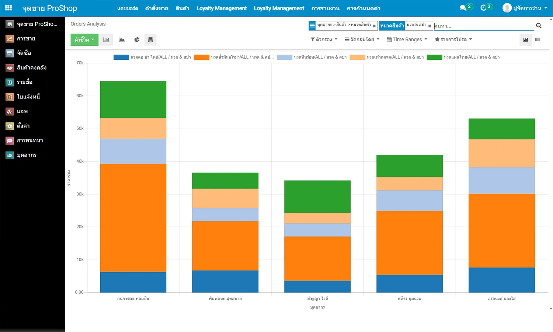Open the คำสั่งขาย top menu
Viewport: 553px width, 332px height.
[157, 8]
